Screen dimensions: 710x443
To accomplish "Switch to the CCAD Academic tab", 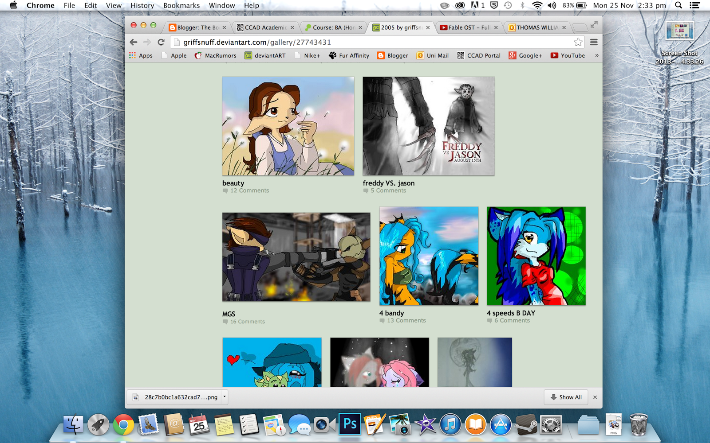I will [x=265, y=27].
